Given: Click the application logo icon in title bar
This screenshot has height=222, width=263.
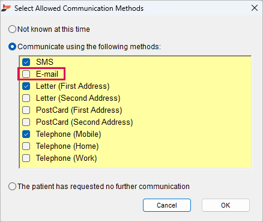Looking at the screenshot, I should 6,8.
